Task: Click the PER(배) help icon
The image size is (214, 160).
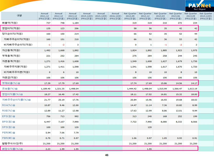Action: (x=14, y=133)
